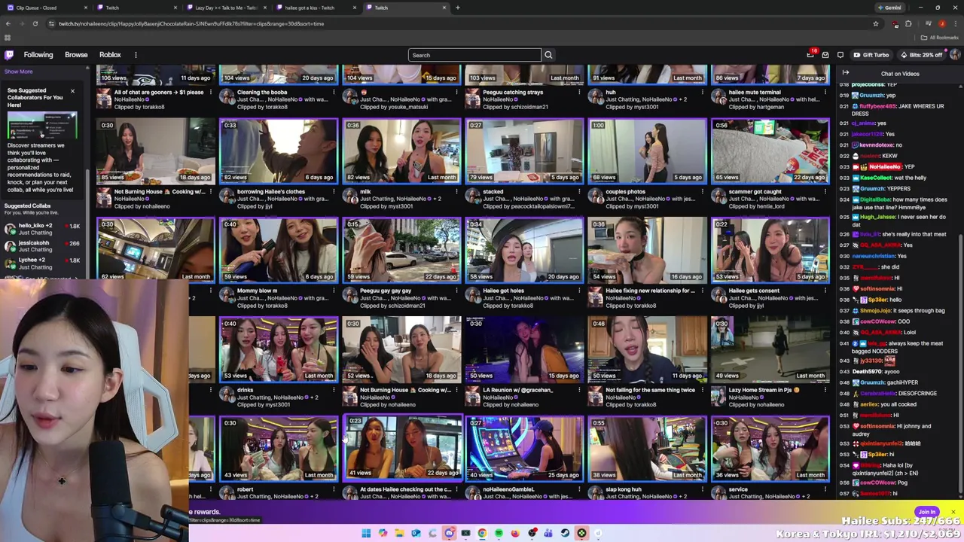The image size is (964, 542).
Task: Open 'Peeguu catching strays' clip title
Action: [x=513, y=92]
